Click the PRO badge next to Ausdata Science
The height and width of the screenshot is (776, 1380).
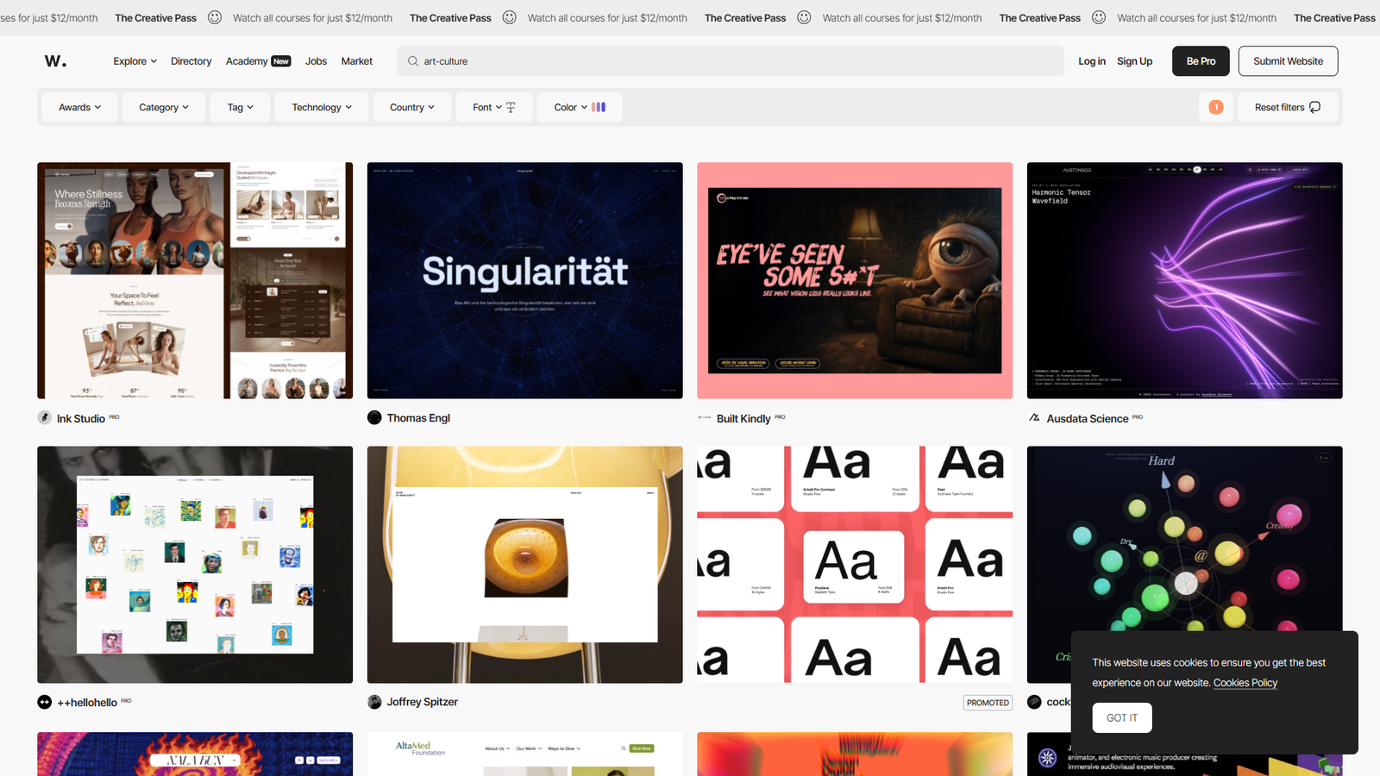[x=1138, y=416]
